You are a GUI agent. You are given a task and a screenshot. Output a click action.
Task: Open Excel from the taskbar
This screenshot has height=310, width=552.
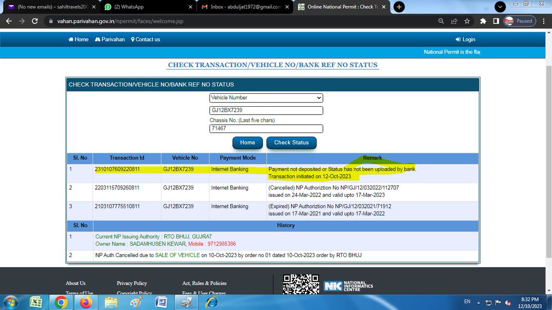point(36,302)
